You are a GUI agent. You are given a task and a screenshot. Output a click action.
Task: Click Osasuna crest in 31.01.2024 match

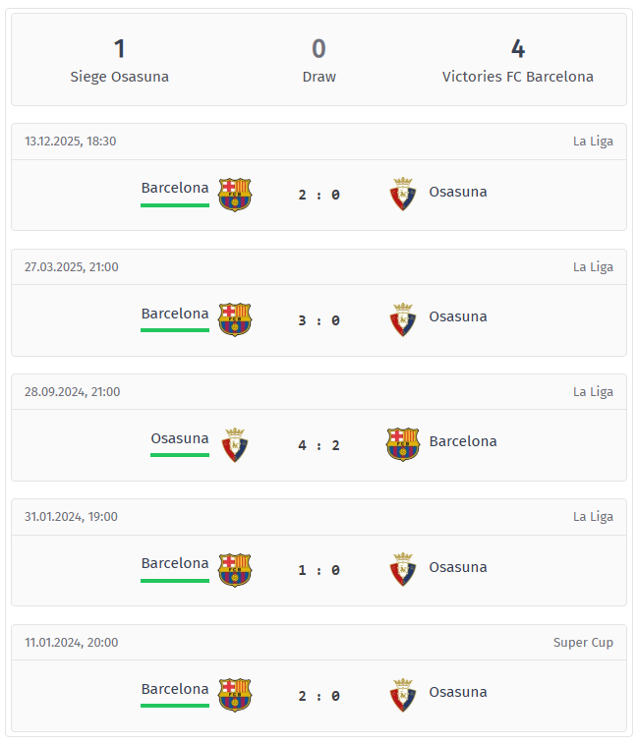point(403,569)
